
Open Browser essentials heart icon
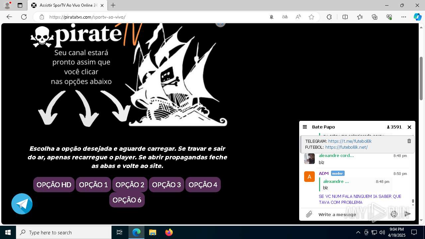click(389, 17)
